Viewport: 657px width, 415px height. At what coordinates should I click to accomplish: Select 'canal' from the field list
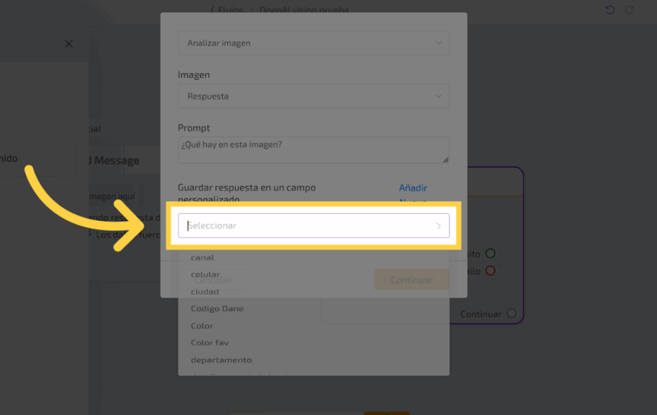click(203, 257)
